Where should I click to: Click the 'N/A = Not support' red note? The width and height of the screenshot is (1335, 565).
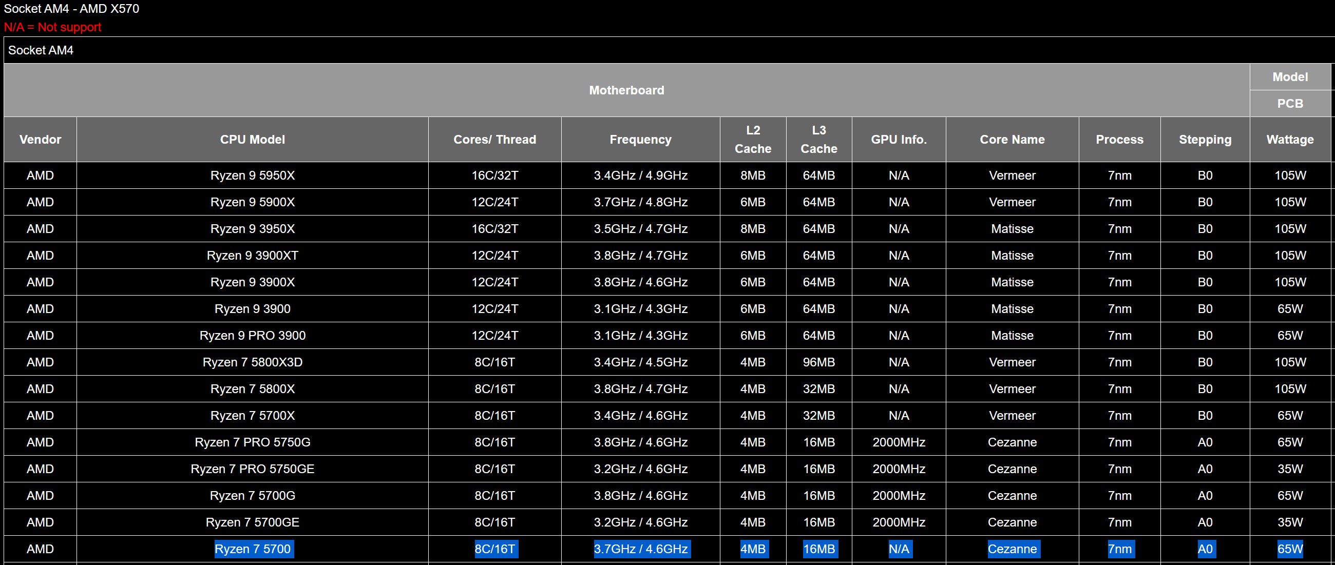pos(52,27)
